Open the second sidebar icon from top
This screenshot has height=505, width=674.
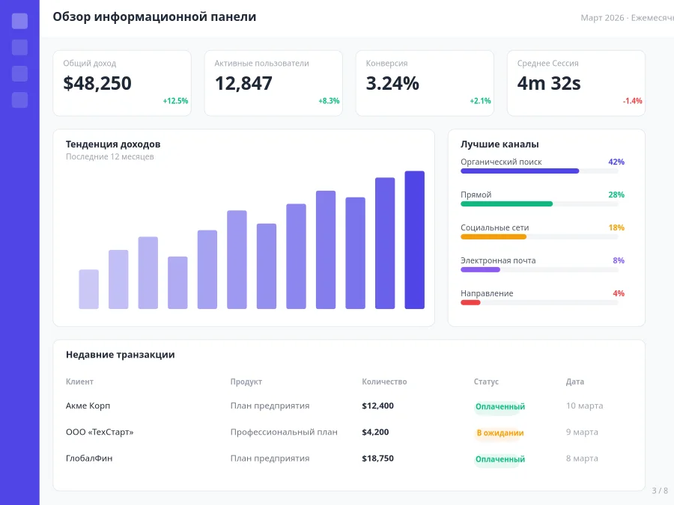[19, 47]
